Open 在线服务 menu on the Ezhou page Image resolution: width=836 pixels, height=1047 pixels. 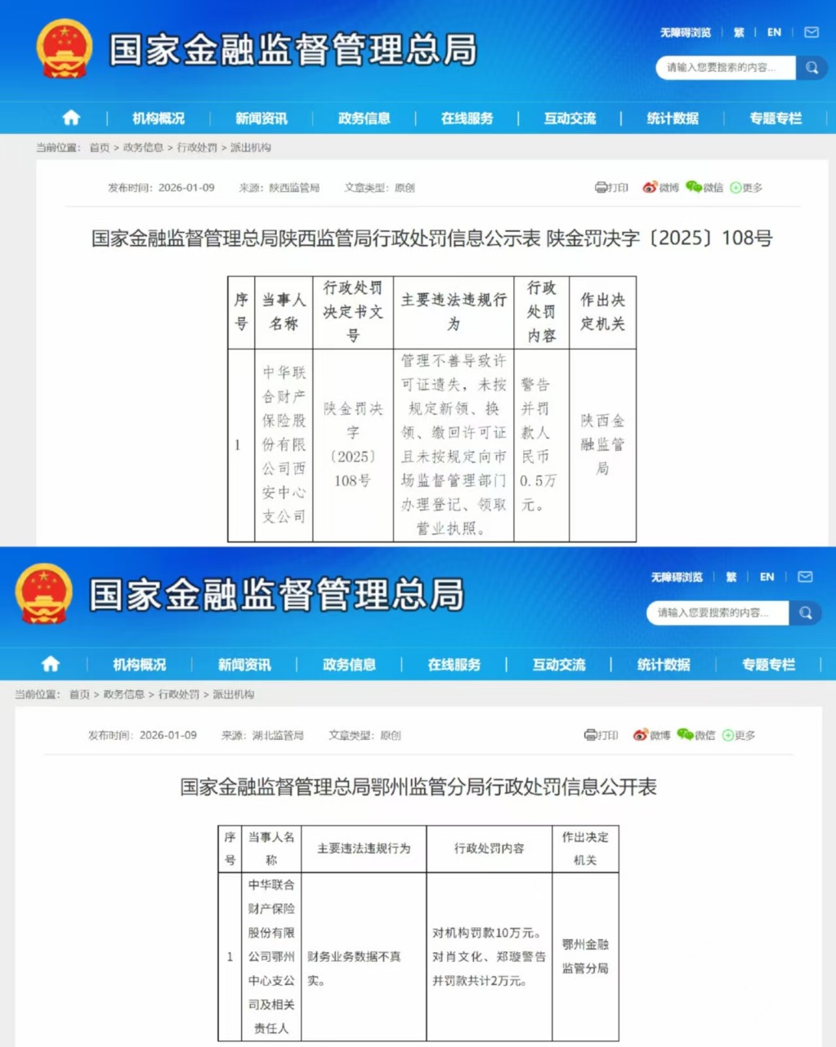click(454, 665)
